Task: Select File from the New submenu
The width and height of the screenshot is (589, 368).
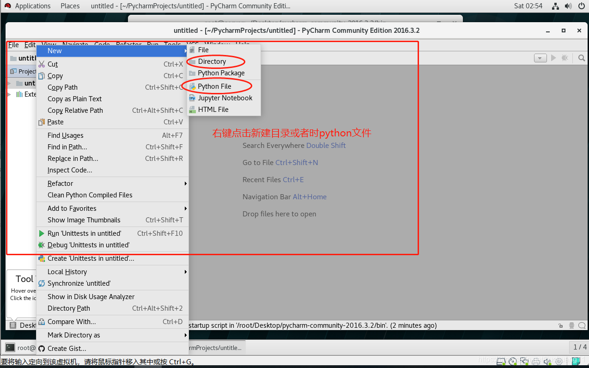Action: (224, 50)
